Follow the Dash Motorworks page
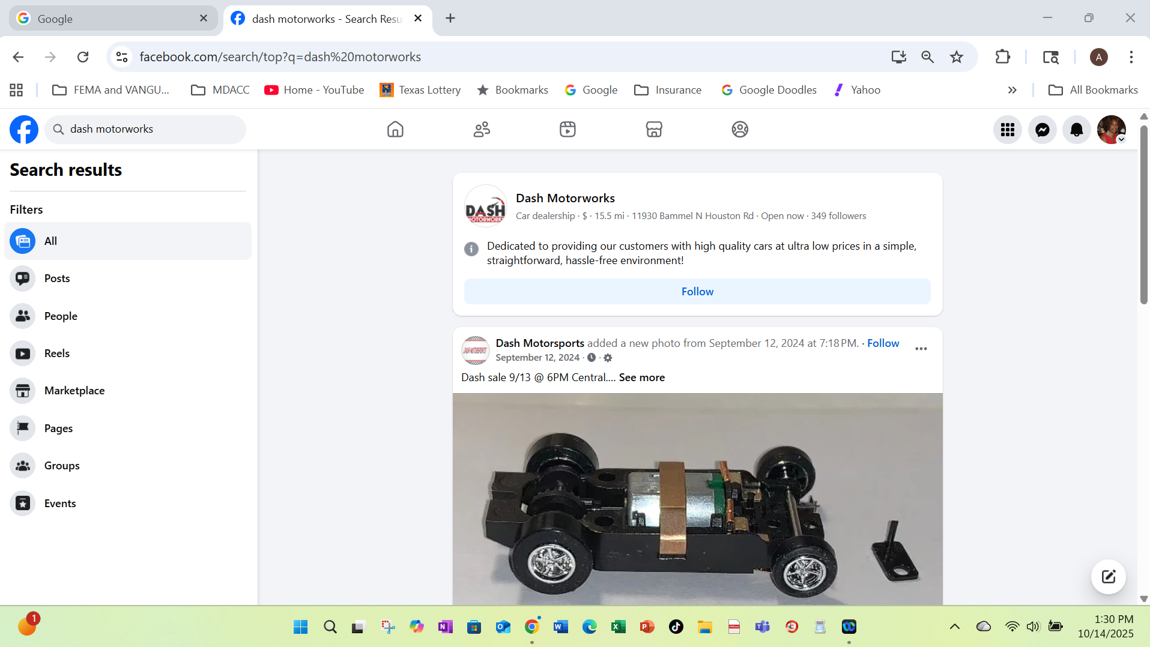 click(697, 292)
